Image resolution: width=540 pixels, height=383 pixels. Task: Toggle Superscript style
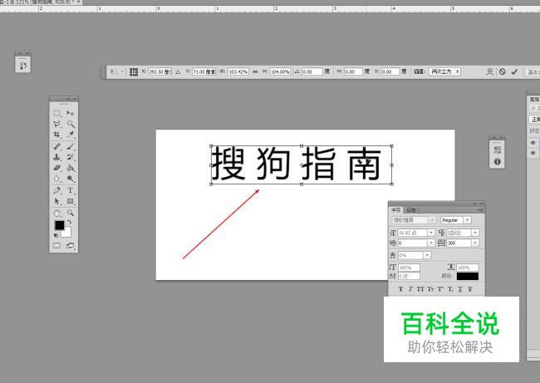pos(440,289)
